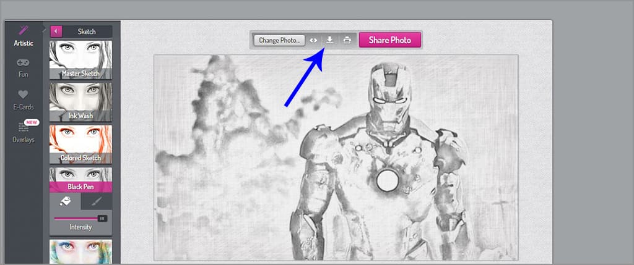
Task: Click the Iron Man sketch preview image
Action: pos(335,157)
